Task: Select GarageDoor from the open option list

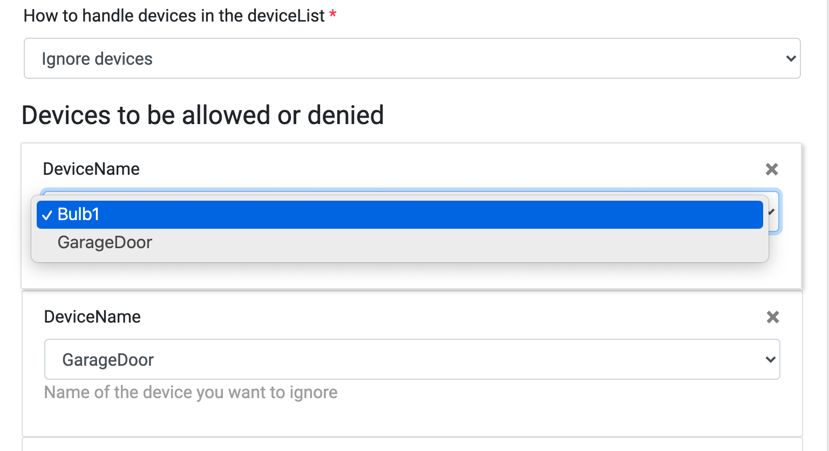Action: (104, 242)
